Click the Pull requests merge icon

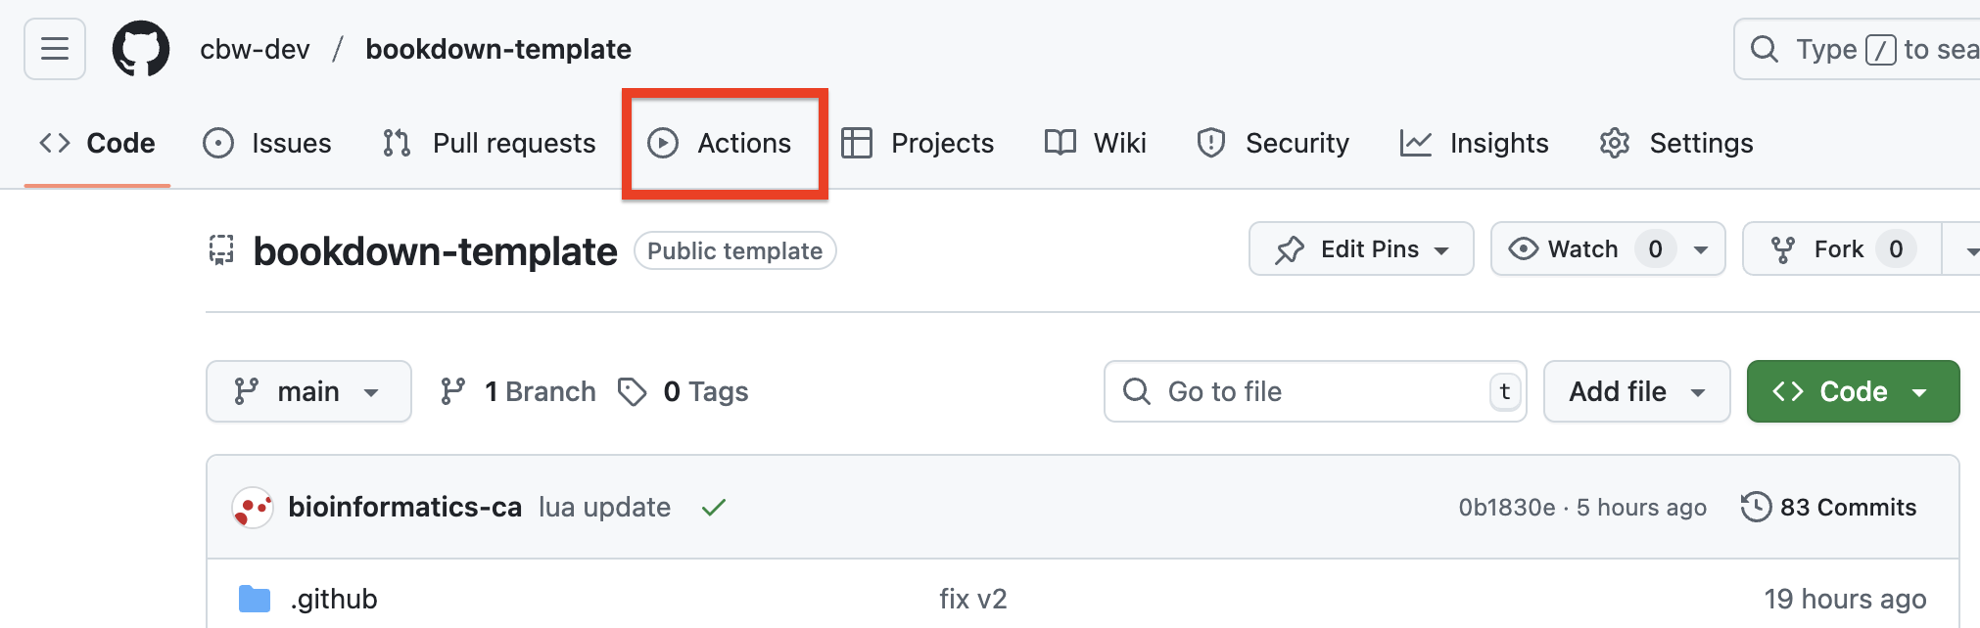(396, 143)
